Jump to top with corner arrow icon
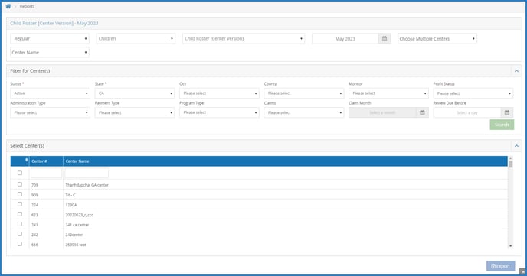 (x=522, y=272)
